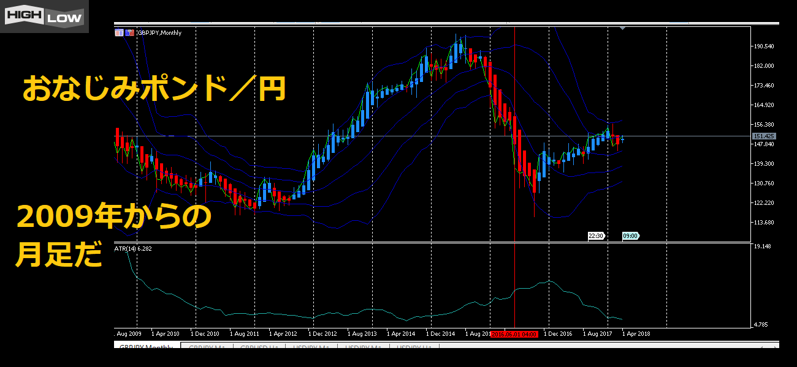The image size is (797, 367).
Task: Click the chart shift triangle marker
Action: pyautogui.click(x=623, y=28)
